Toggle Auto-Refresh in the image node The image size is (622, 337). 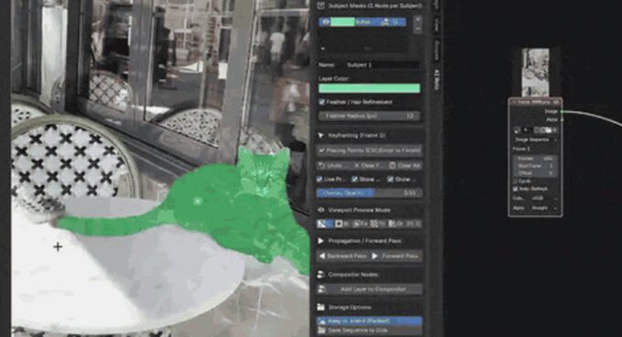click(x=515, y=189)
